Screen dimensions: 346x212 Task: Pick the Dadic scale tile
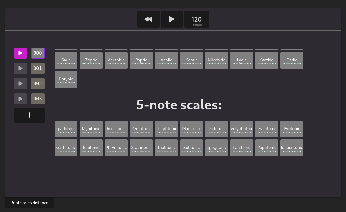coord(292,60)
